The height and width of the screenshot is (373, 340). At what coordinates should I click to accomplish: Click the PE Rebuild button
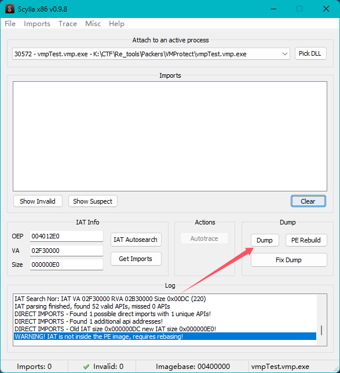pos(306,240)
